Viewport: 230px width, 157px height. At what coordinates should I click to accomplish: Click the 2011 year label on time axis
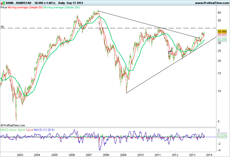[x=158, y=155]
